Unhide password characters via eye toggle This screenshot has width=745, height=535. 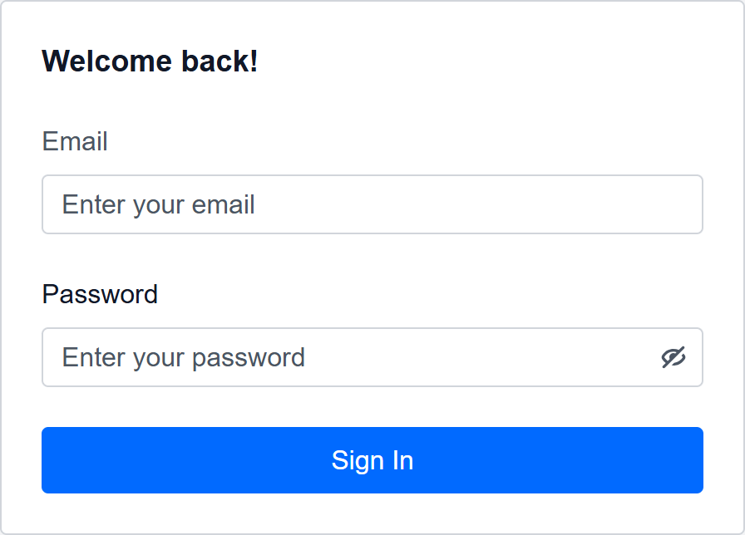[673, 357]
